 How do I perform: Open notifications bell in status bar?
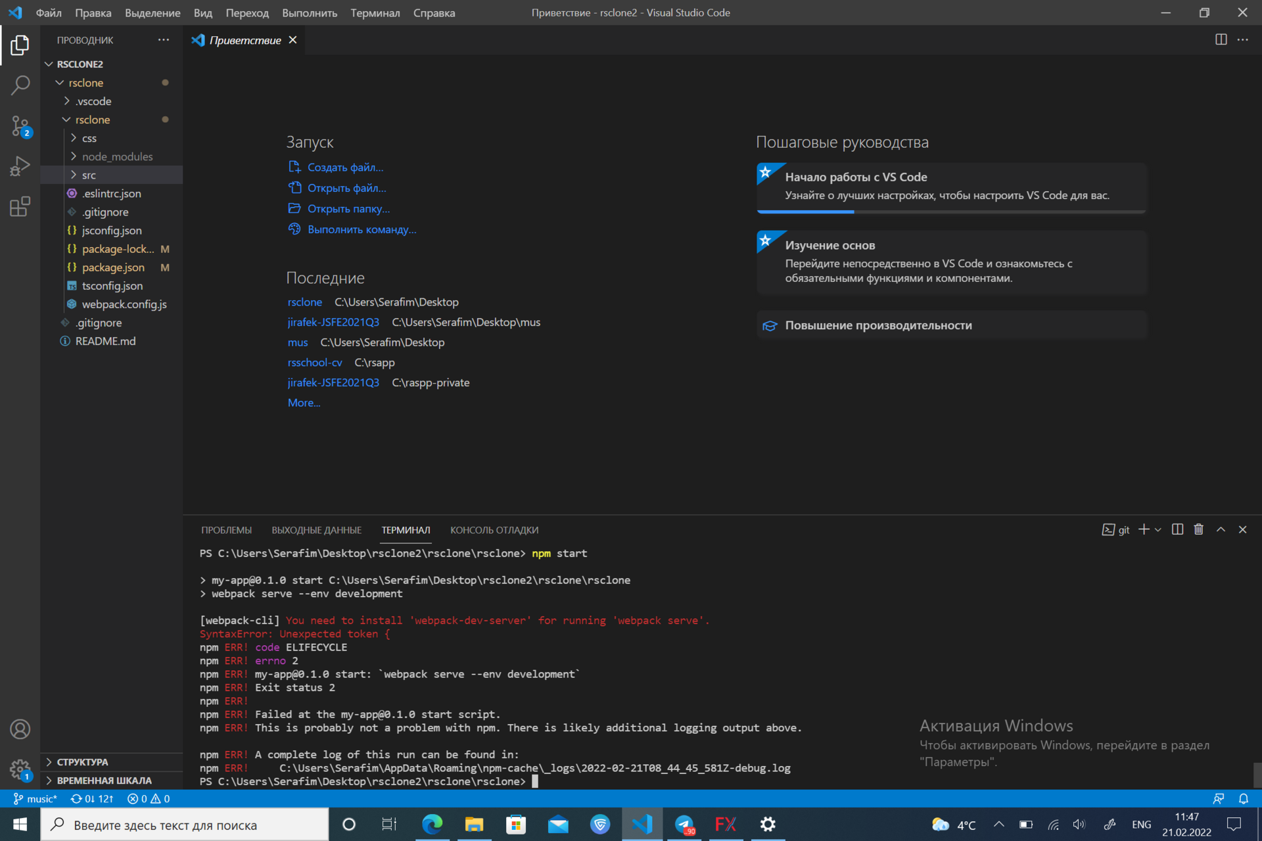(1244, 799)
